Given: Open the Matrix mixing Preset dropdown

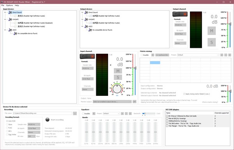Looking at the screenshot, I should 198,55.
